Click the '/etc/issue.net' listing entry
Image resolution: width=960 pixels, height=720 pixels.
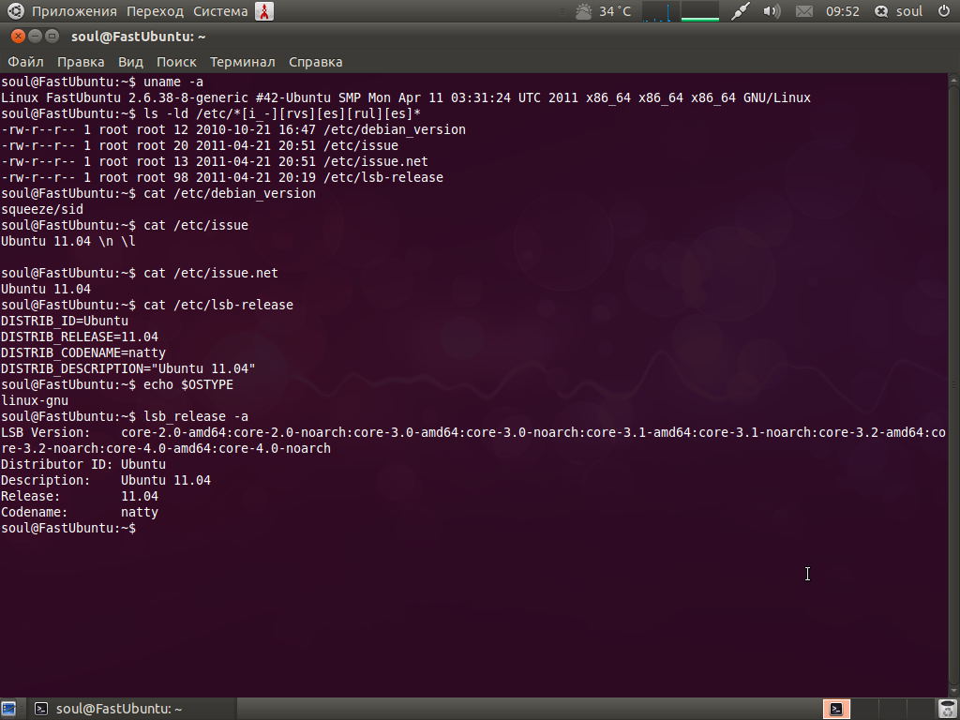(376, 161)
